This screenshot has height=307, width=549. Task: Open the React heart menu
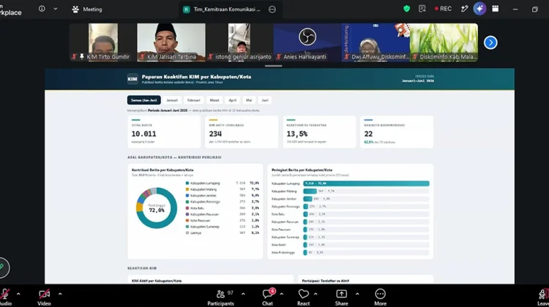tap(303, 297)
